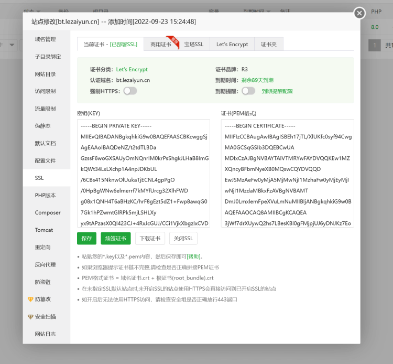Viewport: 393px width, 364px height.
Task: Click the R3 certificate brand value
Action: [244, 69]
